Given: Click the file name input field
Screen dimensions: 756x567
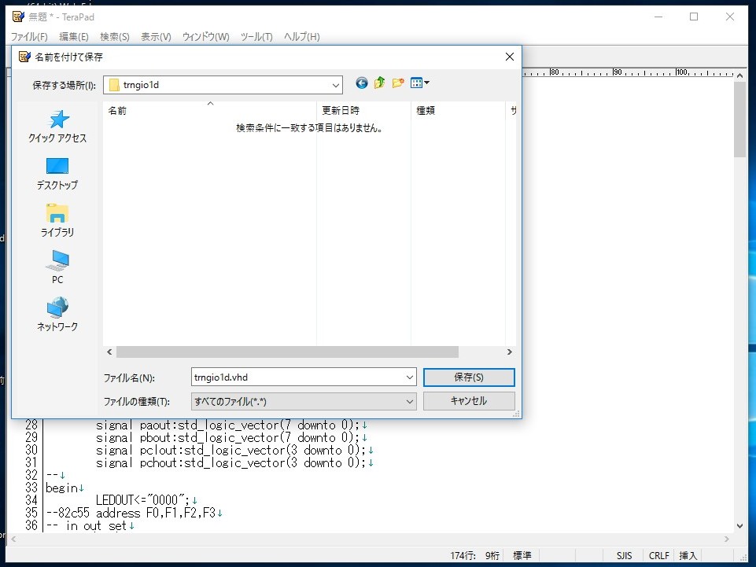Looking at the screenshot, I should pos(297,377).
